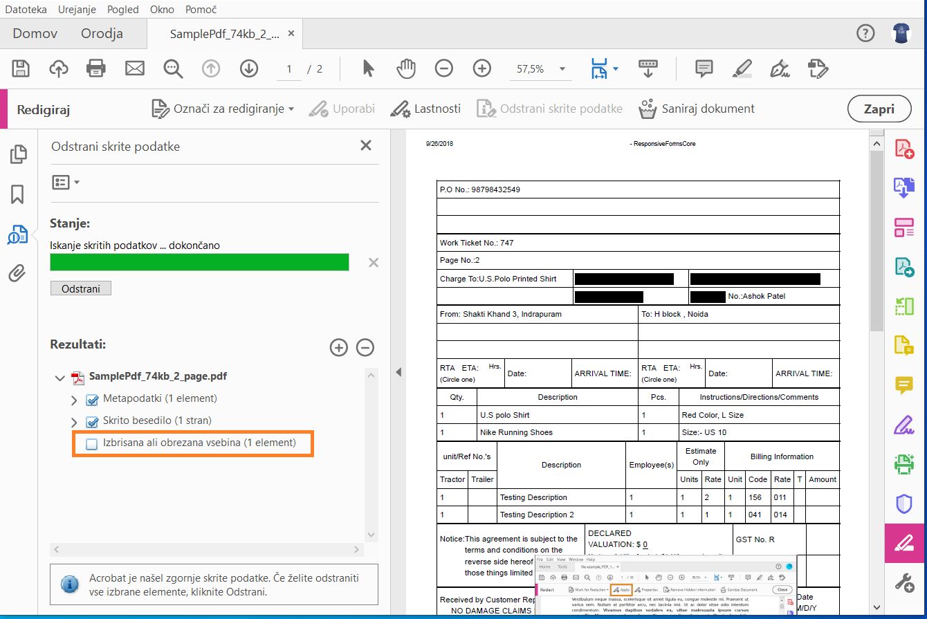The image size is (927, 619).
Task: Click the page number input field
Action: click(x=289, y=69)
